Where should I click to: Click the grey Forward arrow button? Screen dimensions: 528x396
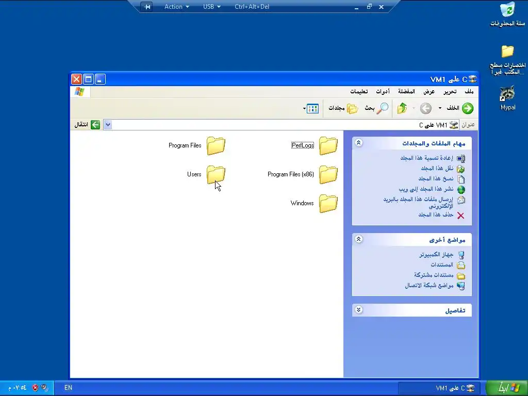coord(425,108)
